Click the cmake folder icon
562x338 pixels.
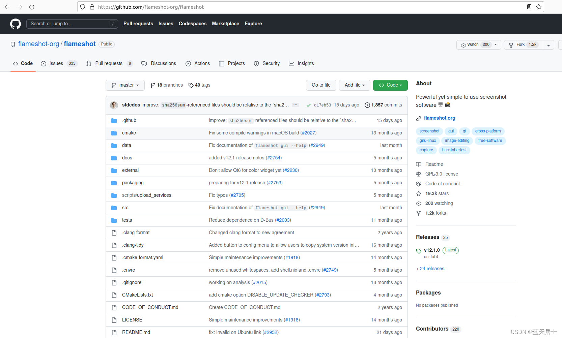pos(114,133)
